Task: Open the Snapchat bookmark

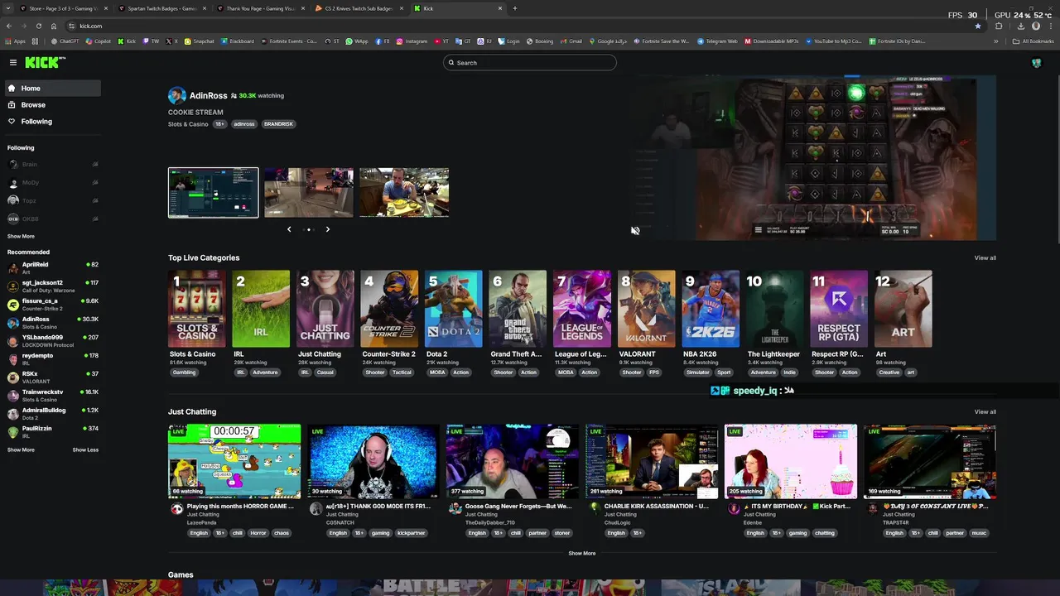Action: click(x=199, y=41)
